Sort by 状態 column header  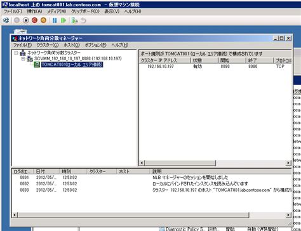click(x=204, y=60)
